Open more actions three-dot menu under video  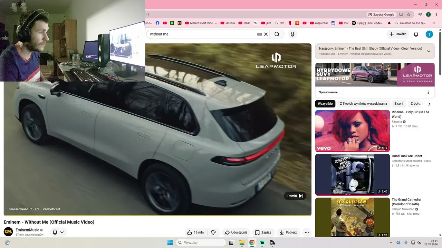coord(307,232)
